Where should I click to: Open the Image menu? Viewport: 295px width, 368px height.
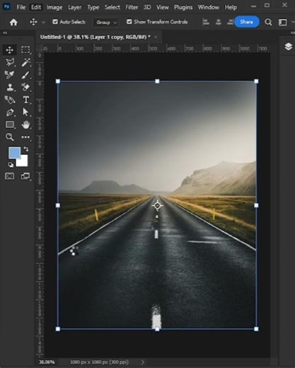click(x=54, y=7)
